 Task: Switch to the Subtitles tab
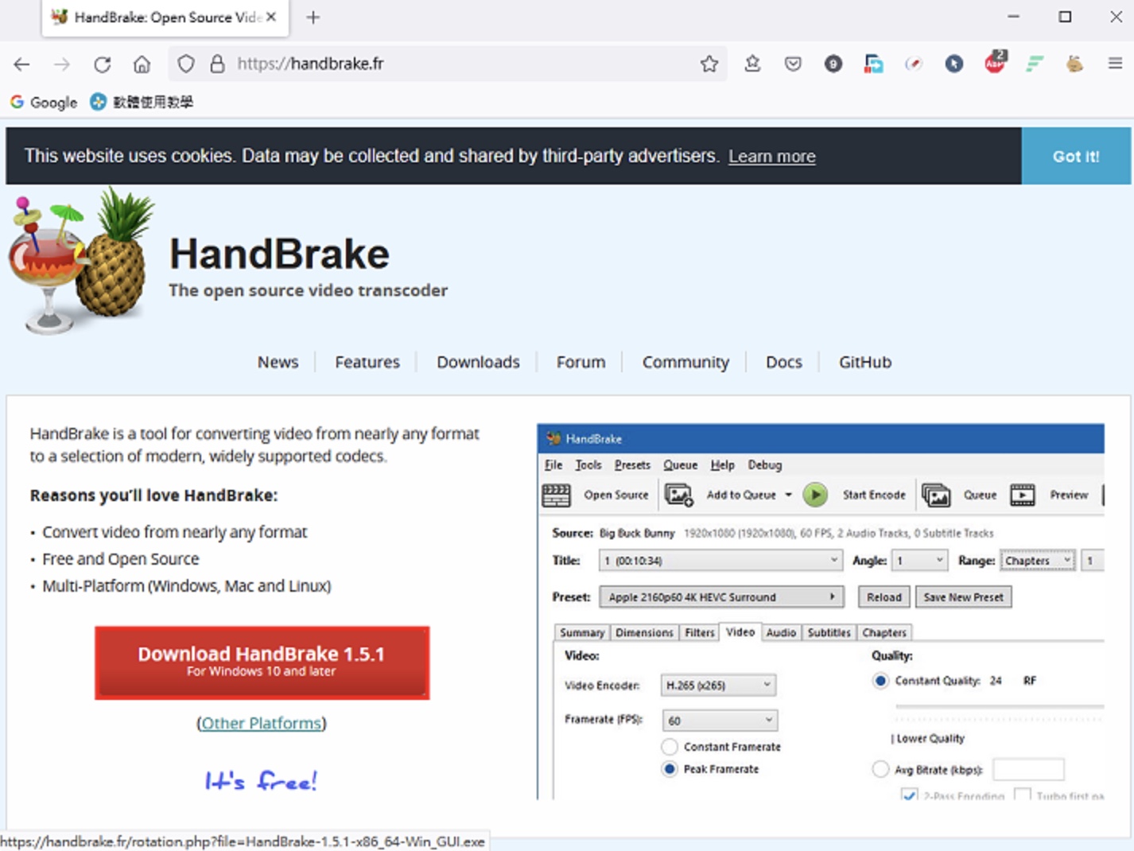tap(829, 633)
